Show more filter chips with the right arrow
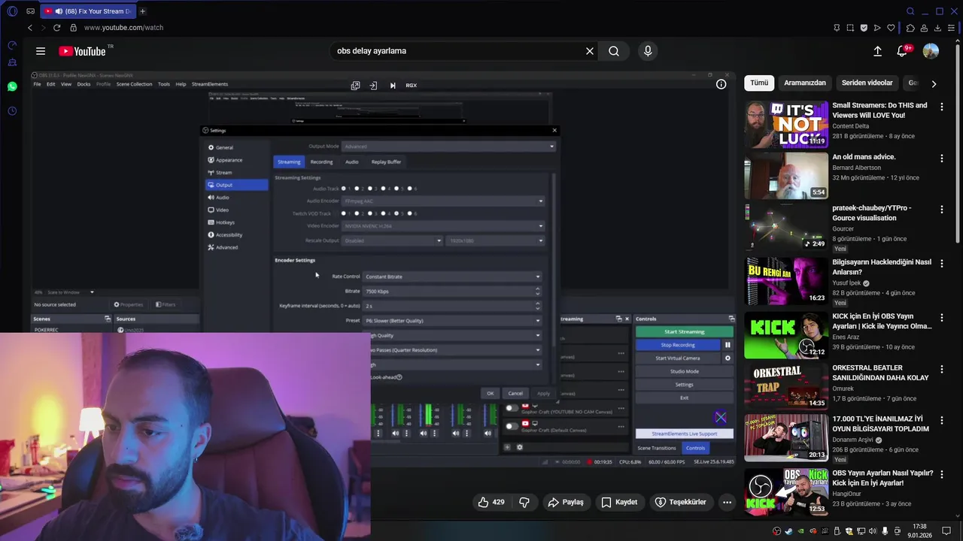Viewport: 963px width, 541px height. [x=934, y=83]
